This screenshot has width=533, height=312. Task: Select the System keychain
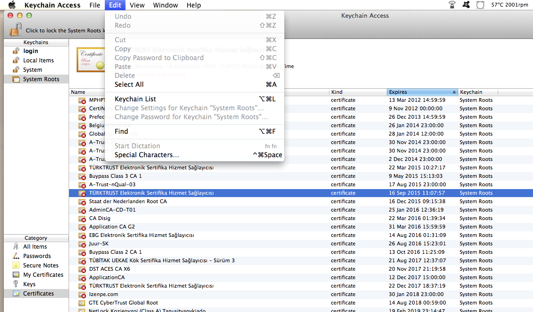click(36, 69)
